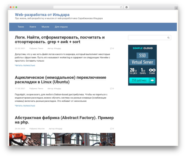
Task: Click Рубрика: Техно under Логи post
Action: [36, 48]
